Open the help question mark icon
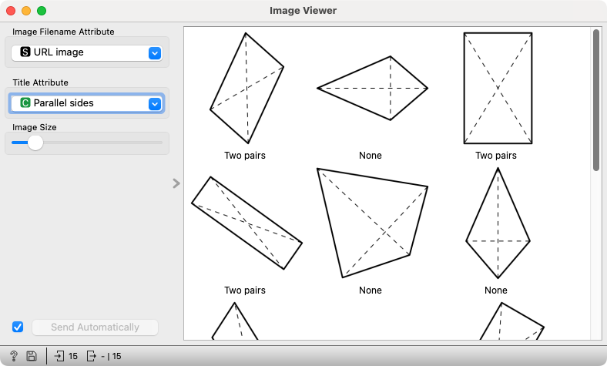Image resolution: width=607 pixels, height=366 pixels. coord(14,356)
